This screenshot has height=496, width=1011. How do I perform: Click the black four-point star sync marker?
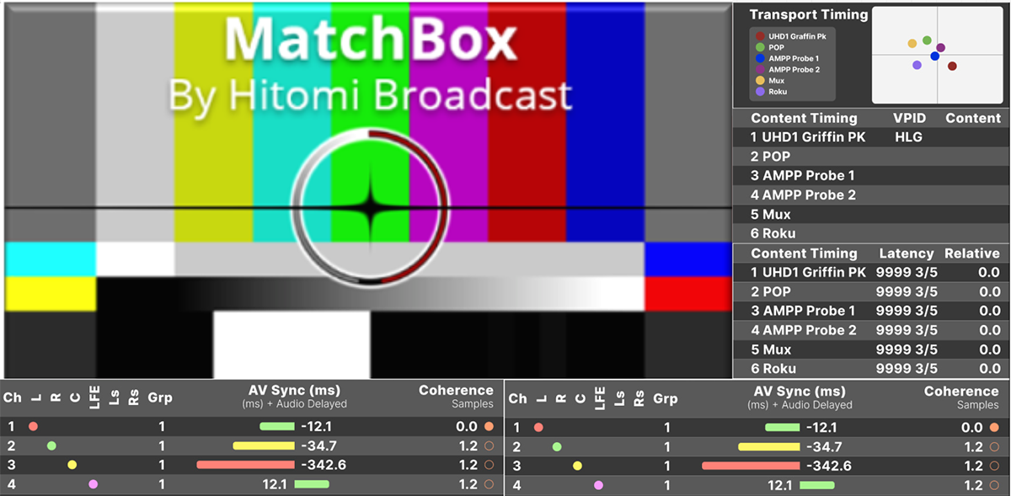coord(369,206)
